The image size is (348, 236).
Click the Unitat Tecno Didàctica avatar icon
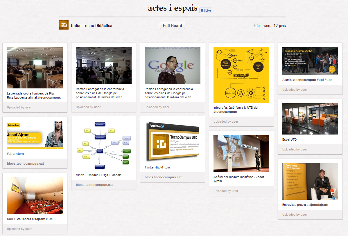(64, 25)
